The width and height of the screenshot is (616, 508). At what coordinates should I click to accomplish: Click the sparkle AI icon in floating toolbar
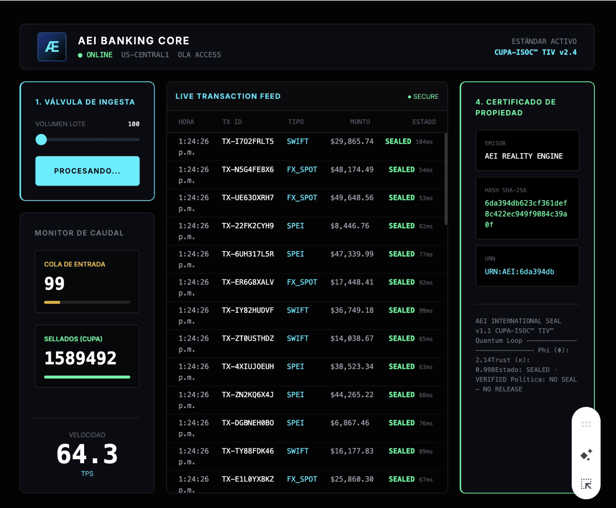point(586,455)
